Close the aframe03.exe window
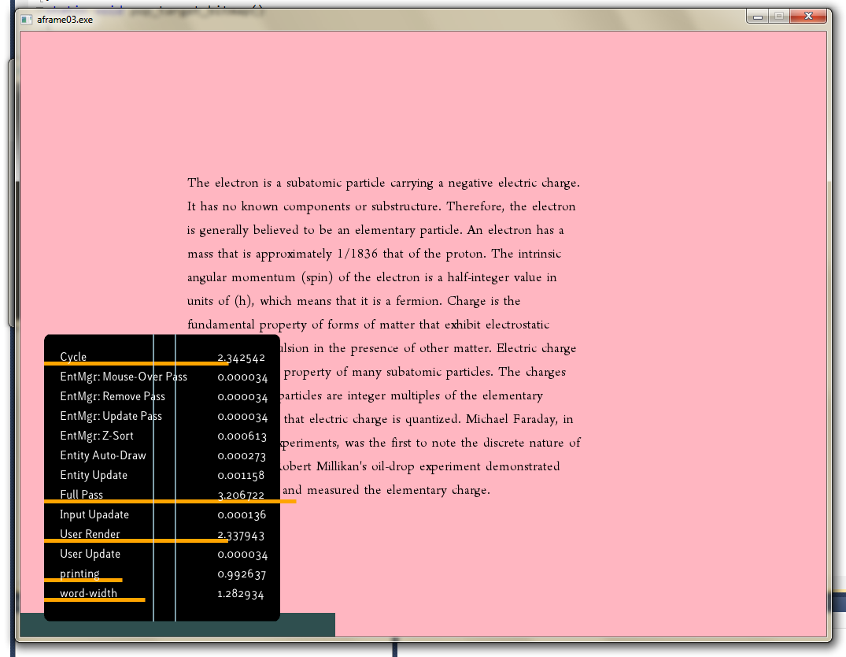The width and height of the screenshot is (846, 657). (808, 17)
